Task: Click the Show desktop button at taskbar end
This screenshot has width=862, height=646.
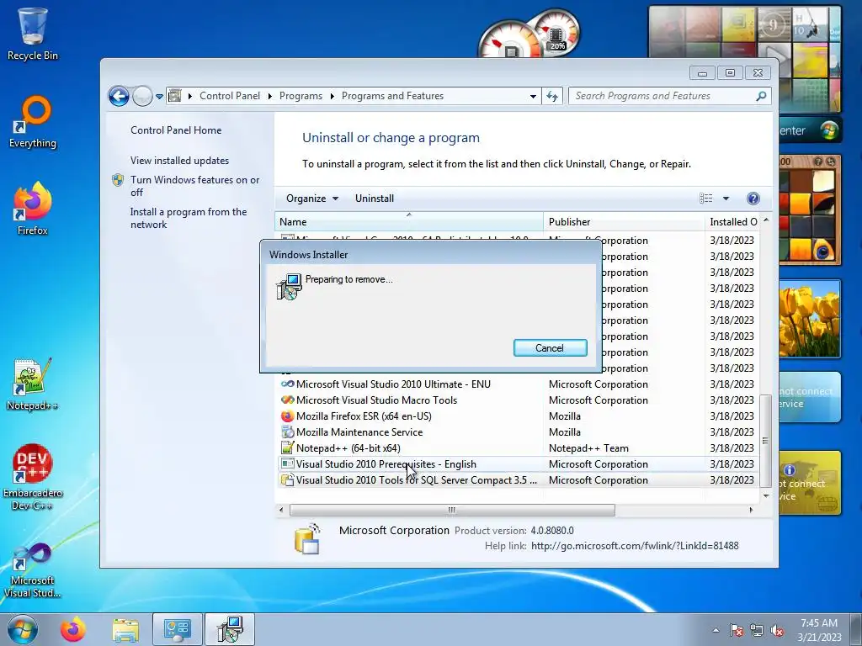Action: 856,630
